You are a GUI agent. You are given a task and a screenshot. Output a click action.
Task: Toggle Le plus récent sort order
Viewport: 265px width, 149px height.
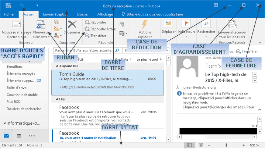coord(149,59)
